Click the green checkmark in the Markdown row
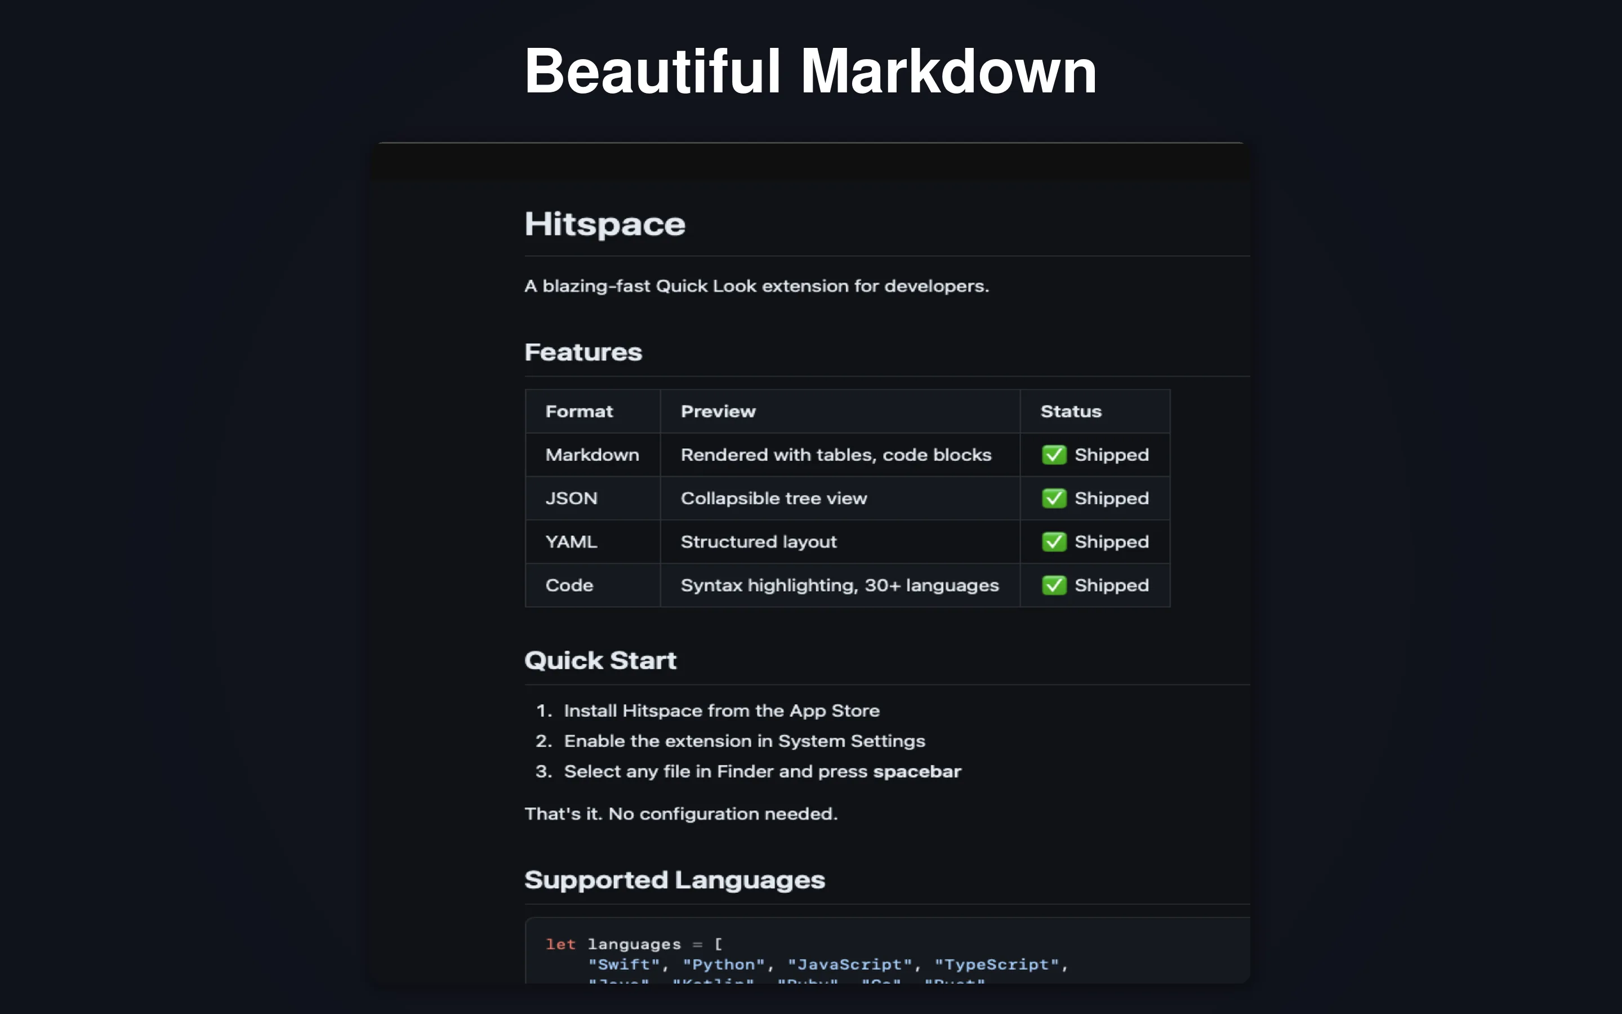 click(1054, 455)
